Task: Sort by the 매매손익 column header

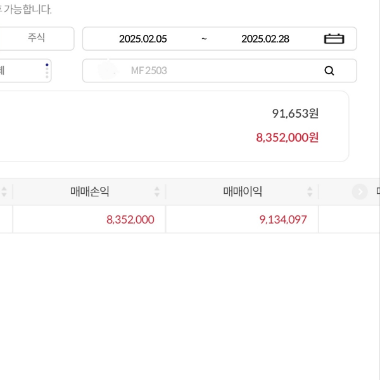Action: [x=90, y=192]
